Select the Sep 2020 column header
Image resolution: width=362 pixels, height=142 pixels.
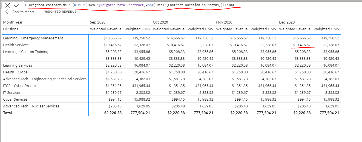(x=98, y=22)
